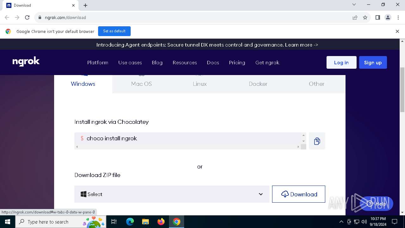The height and width of the screenshot is (228, 405).
Task: Launch Microsoft Edge from taskbar
Action: pos(130,222)
